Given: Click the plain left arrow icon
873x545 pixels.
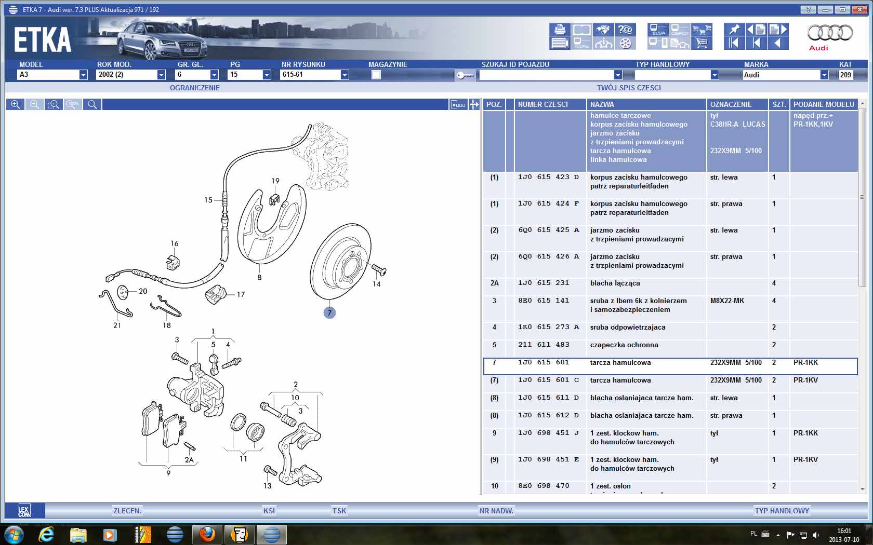Looking at the screenshot, I should [778, 43].
